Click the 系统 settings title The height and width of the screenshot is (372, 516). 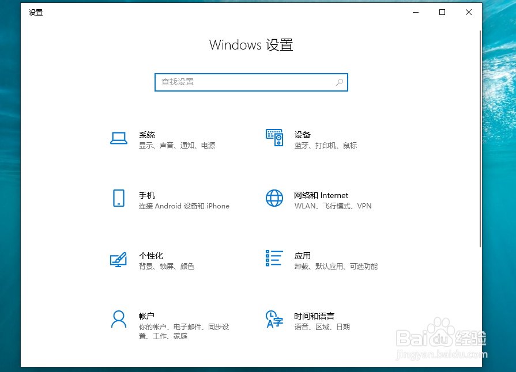[147, 135]
